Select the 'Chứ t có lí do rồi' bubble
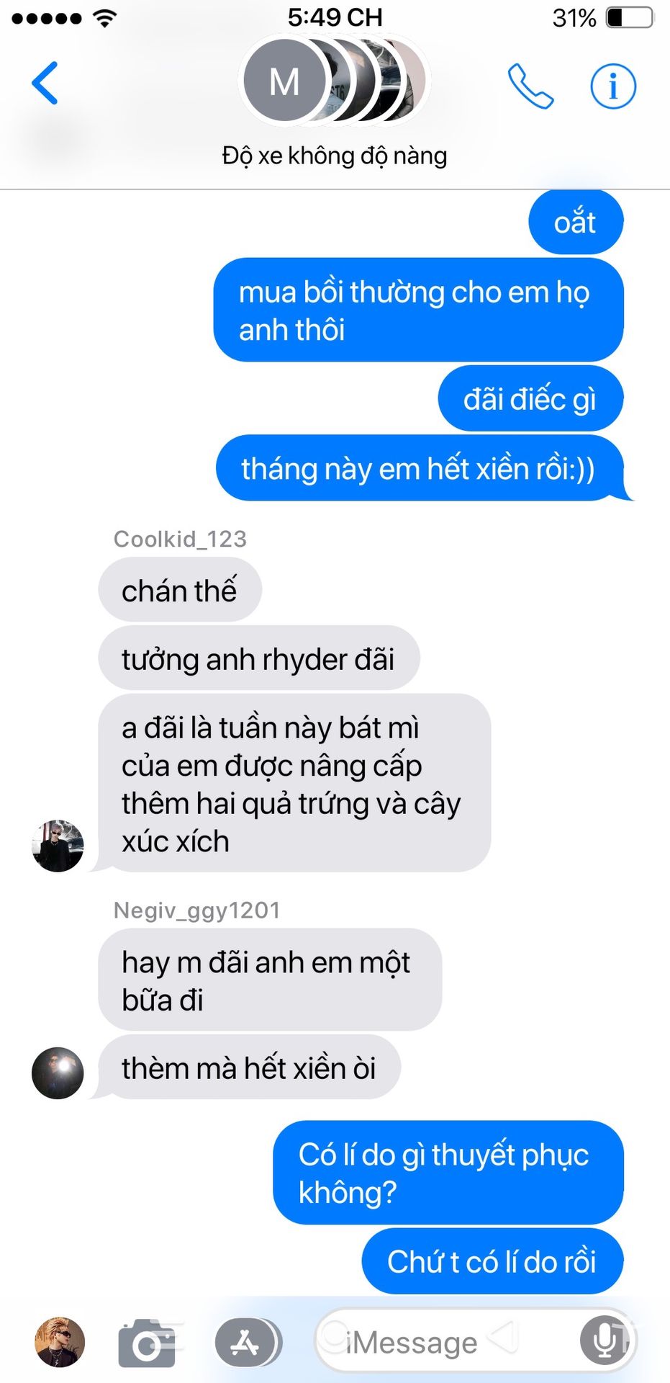This screenshot has height=1383, width=670. pos(492,1261)
